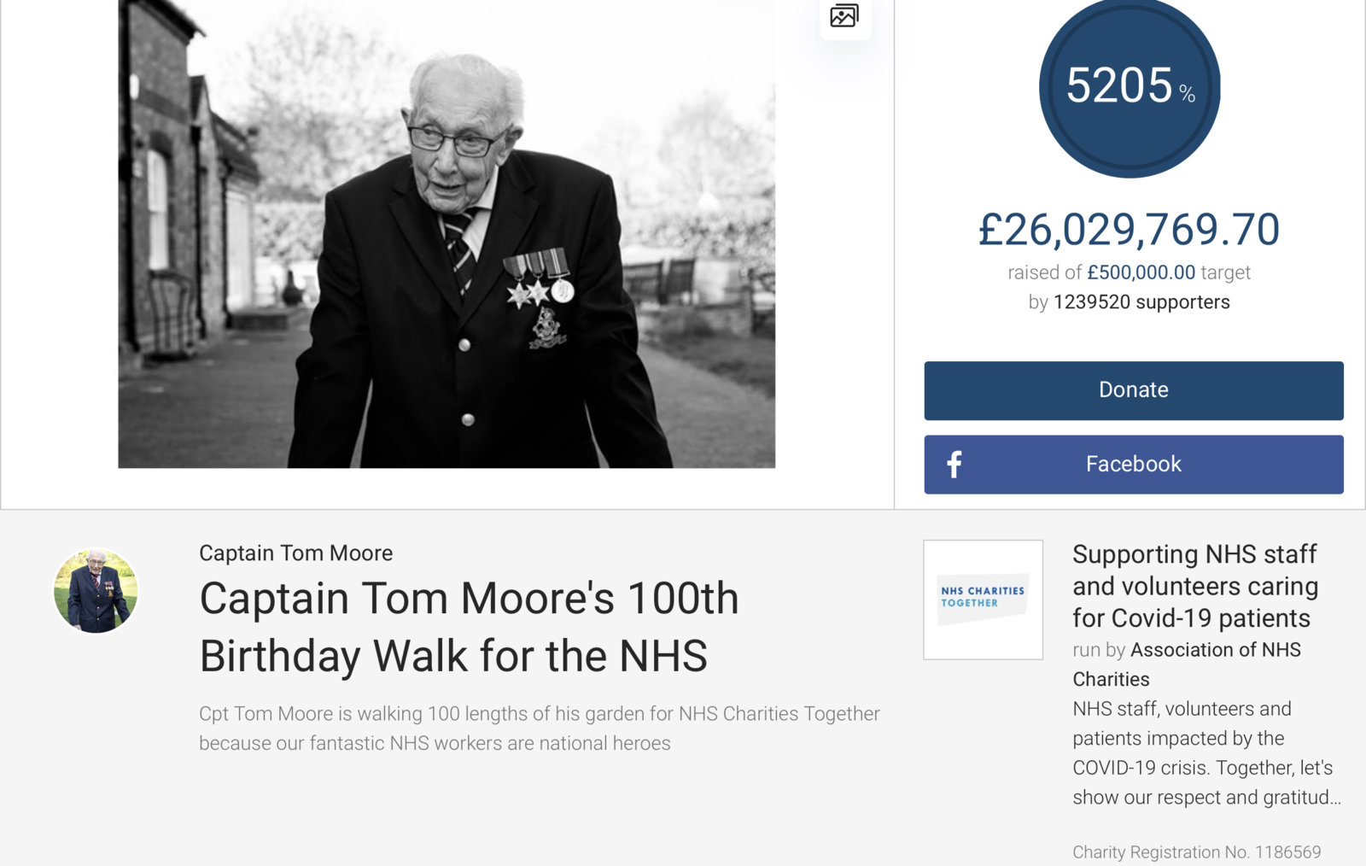Click the 'run by' label
1366x866 pixels.
click(x=1098, y=650)
